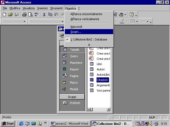Click the volume speaker tray icon
This screenshot has width=170, height=127.
tap(151, 124)
